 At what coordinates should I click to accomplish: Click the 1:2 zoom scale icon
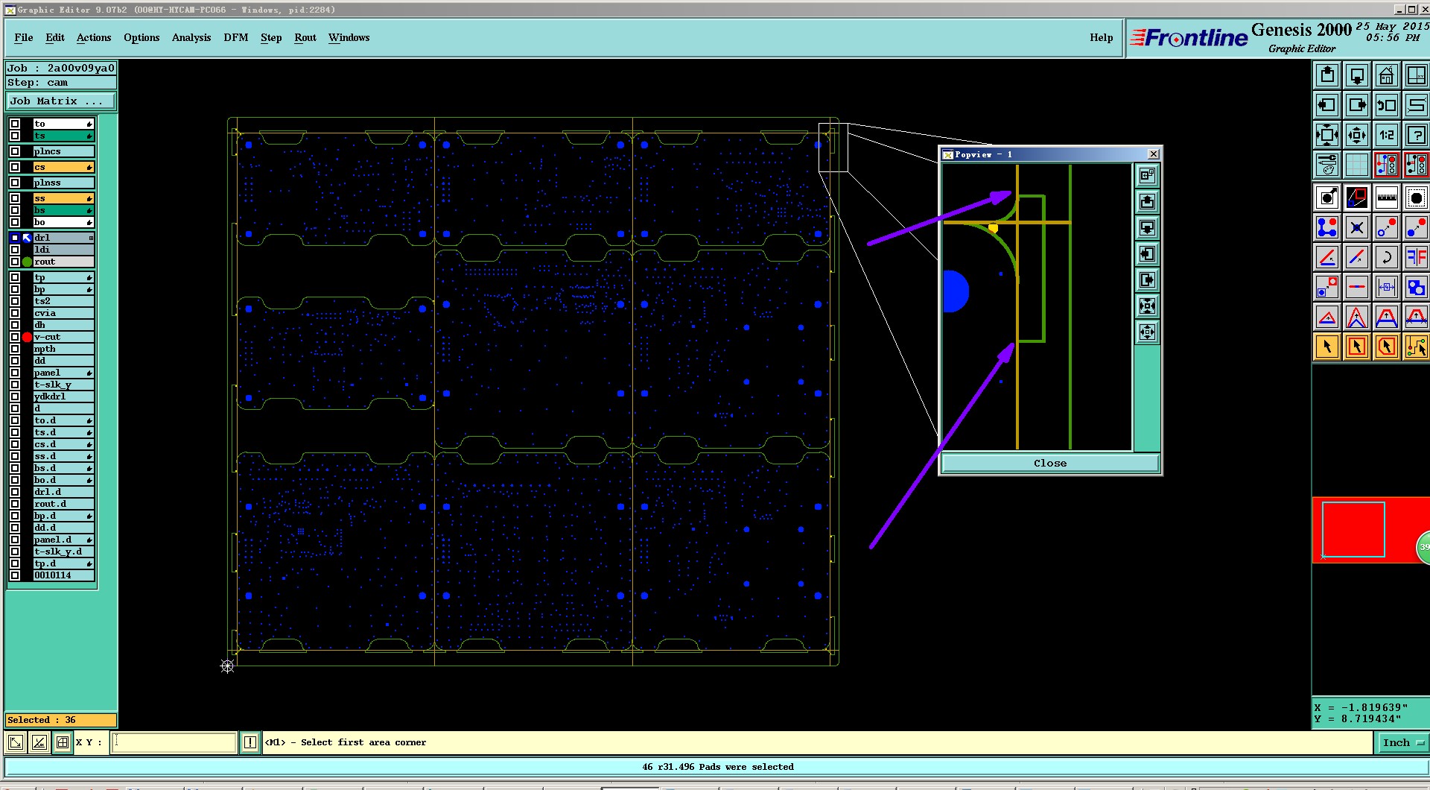[x=1386, y=135]
